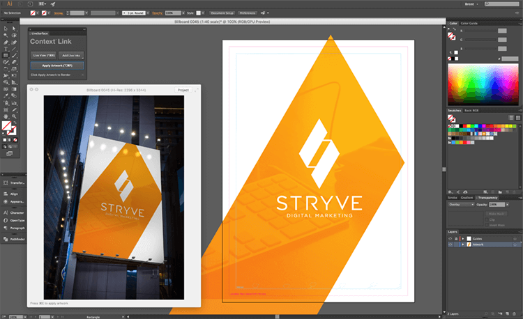This screenshot has width=523, height=319.
Task: Click the delete layer trash icon
Action: [x=515, y=313]
